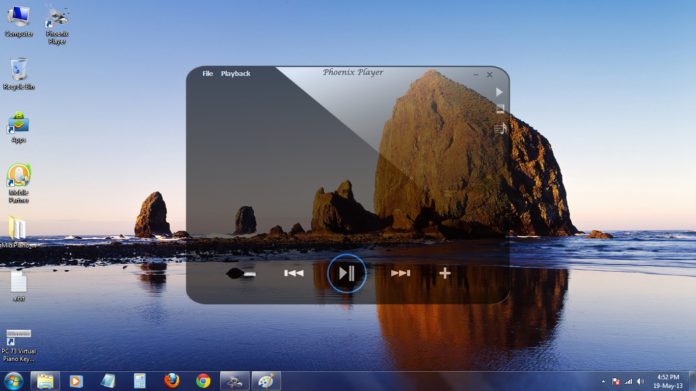This screenshot has width=696, height=391.
Task: Switch to Paint on the taskbar
Action: pyautogui.click(x=266, y=380)
